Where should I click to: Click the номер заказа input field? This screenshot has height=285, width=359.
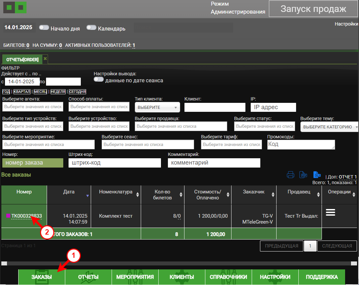[32, 163]
